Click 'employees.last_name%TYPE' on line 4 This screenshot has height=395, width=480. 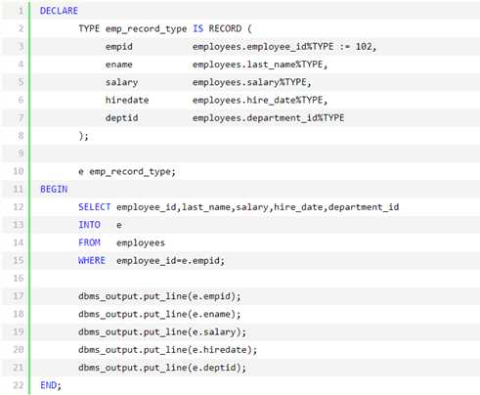point(257,65)
